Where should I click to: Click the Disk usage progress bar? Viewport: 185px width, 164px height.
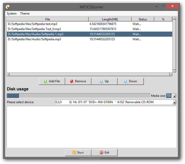tap(78, 95)
